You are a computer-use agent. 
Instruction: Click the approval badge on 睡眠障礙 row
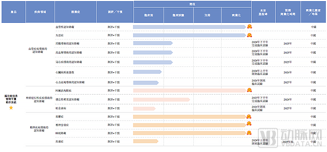click(x=249, y=133)
